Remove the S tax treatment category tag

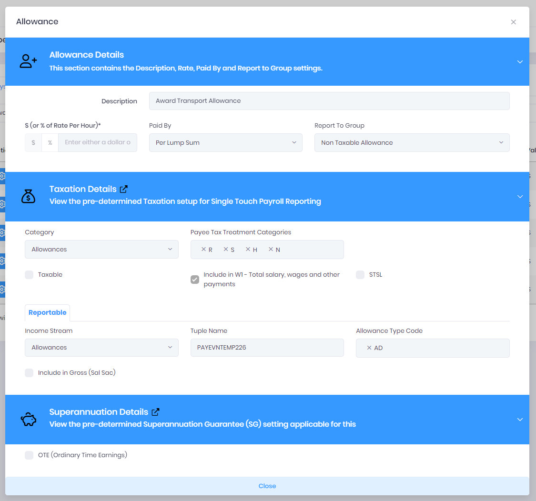[226, 249]
